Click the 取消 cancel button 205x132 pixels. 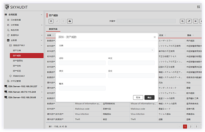pos(138,98)
